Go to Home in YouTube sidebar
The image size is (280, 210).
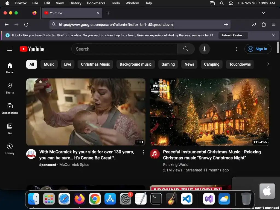[x=10, y=68]
